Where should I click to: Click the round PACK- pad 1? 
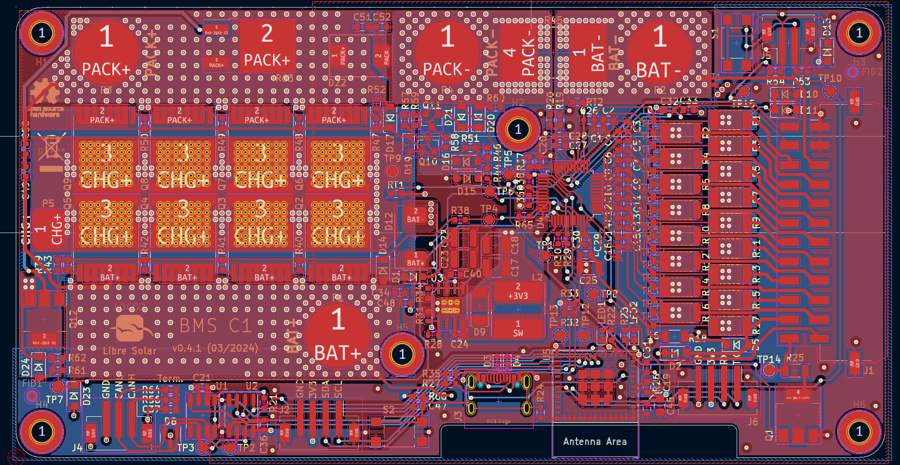(447, 52)
